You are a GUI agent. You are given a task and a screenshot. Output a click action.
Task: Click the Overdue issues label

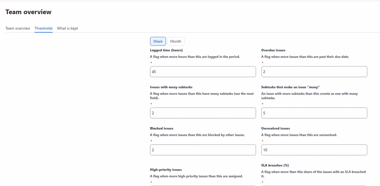click(273, 50)
